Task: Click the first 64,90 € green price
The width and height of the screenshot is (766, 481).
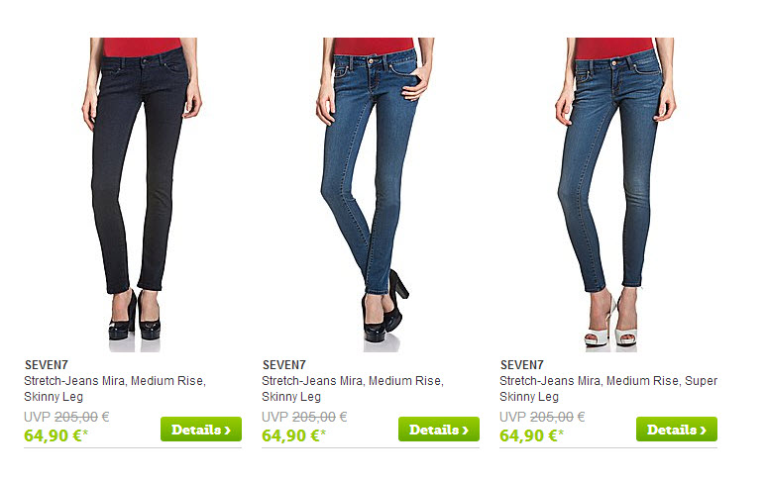Action: pyautogui.click(x=55, y=435)
